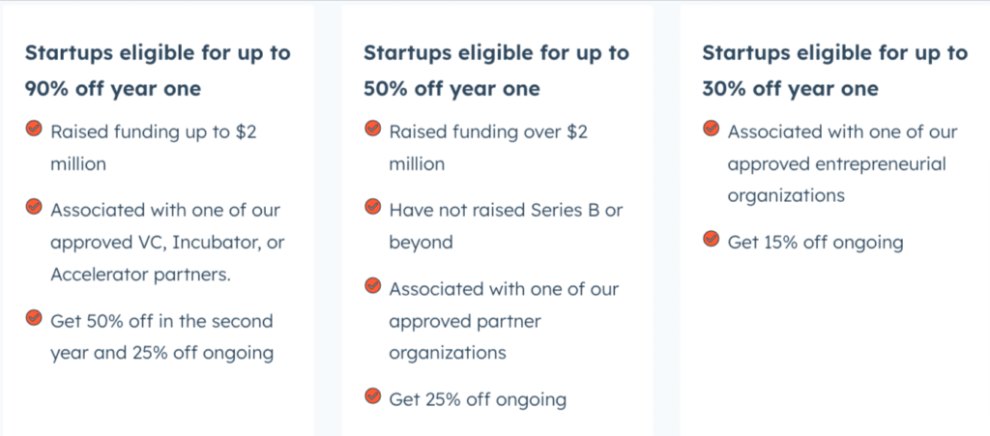Click 'approved partner organizations' text in middle card
The height and width of the screenshot is (436, 990).
point(465,336)
